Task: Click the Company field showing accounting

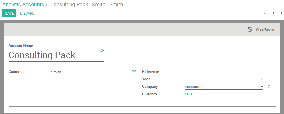Action: tap(222, 87)
